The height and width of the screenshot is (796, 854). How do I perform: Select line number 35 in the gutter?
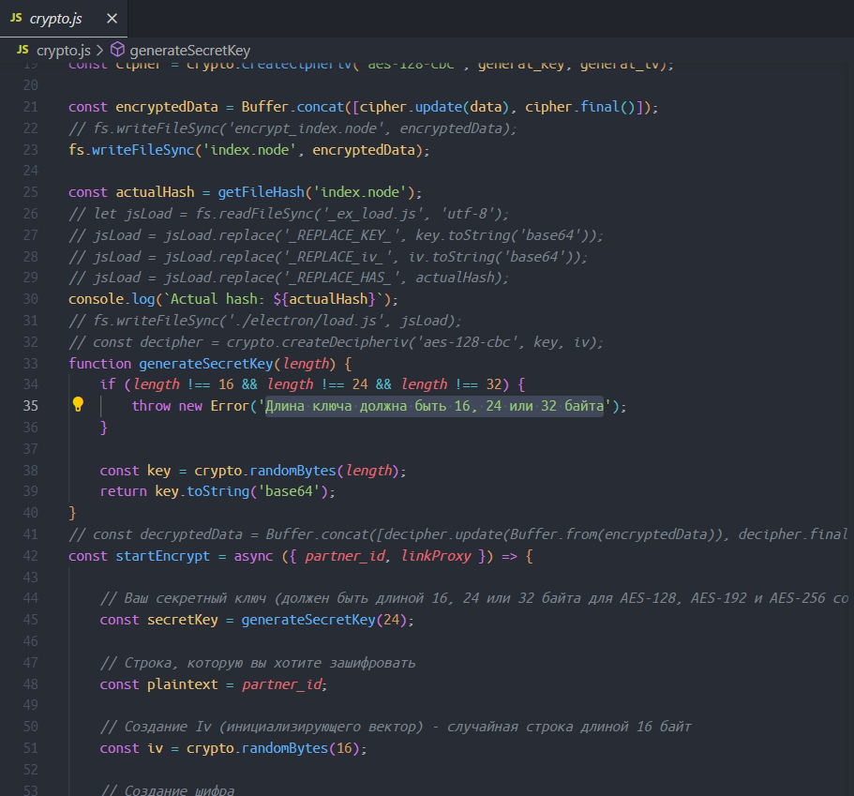click(x=31, y=406)
